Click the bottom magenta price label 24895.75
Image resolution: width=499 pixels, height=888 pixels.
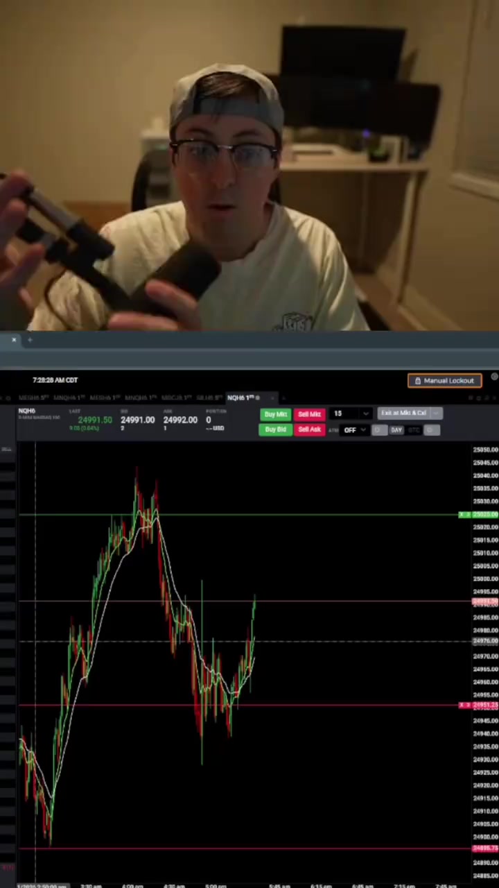(485, 848)
